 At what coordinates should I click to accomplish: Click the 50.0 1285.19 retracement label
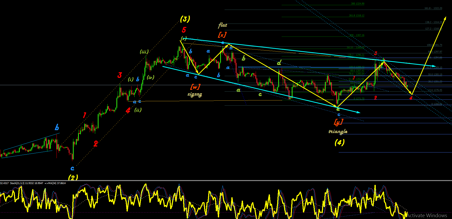click(x=435, y=75)
